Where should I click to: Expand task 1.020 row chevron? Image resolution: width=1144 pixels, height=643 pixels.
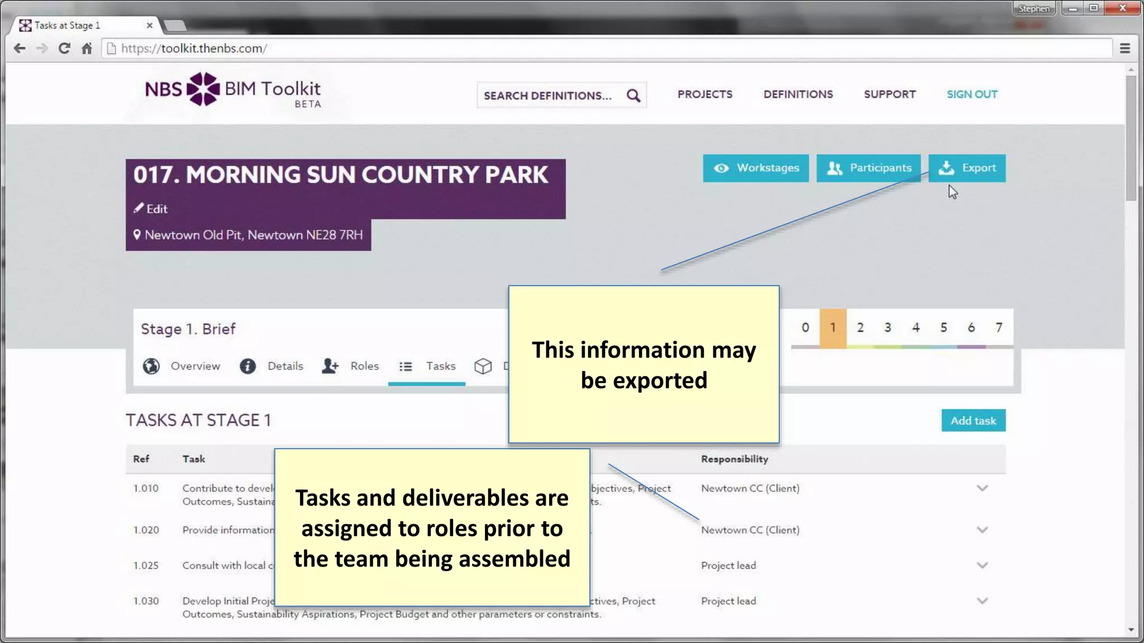pos(983,530)
